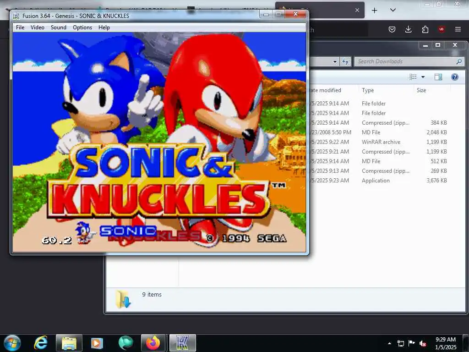The height and width of the screenshot is (352, 469).
Task: Click the 2008 5:50 PM date cell
Action: (x=331, y=132)
